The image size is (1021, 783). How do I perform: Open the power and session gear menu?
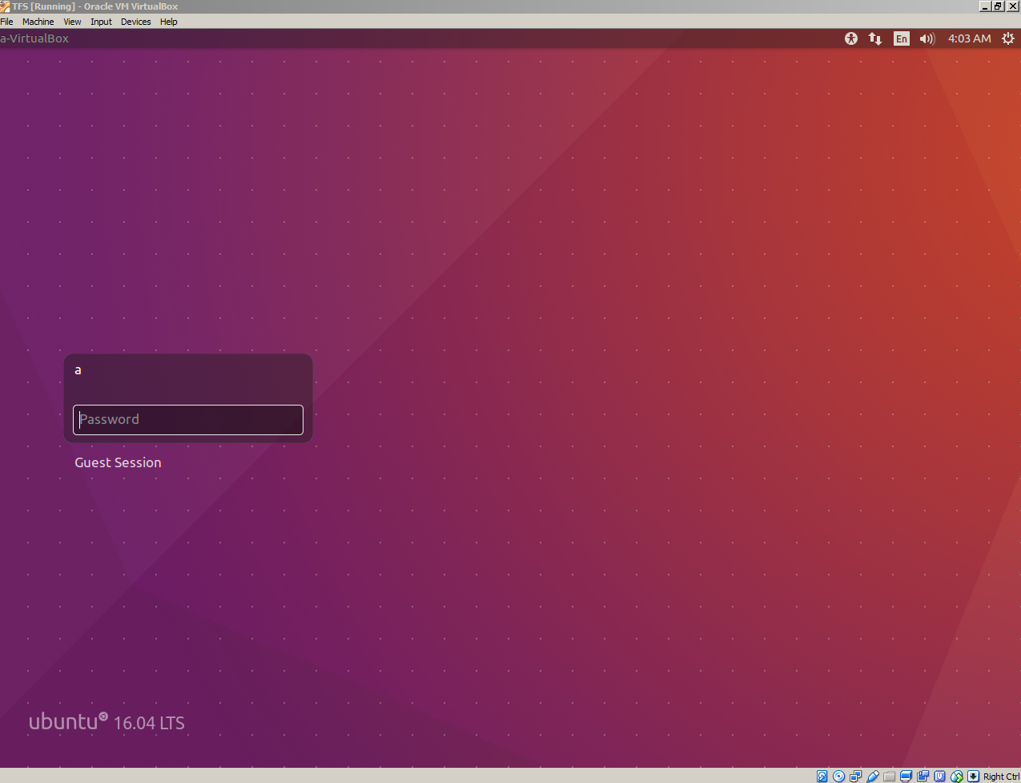click(x=1008, y=38)
